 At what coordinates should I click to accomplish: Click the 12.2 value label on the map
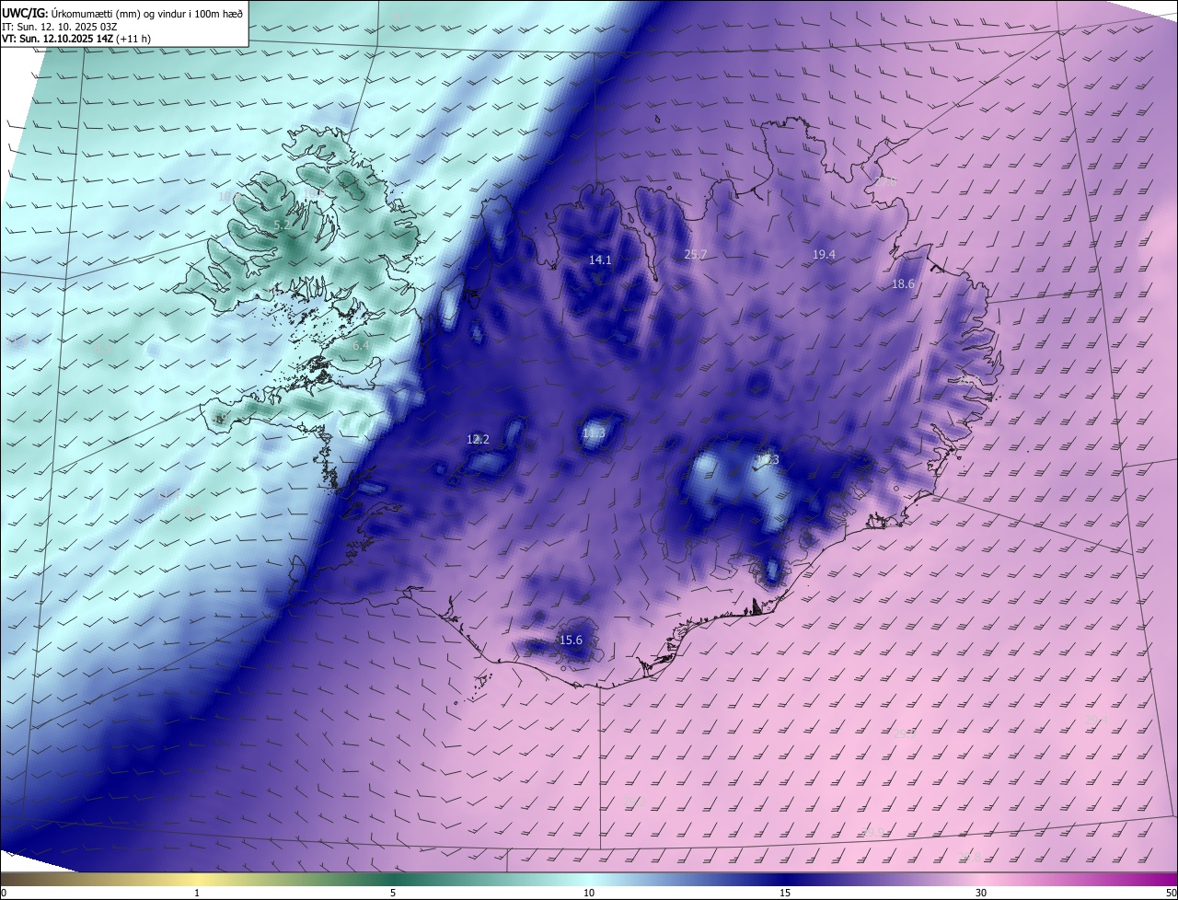pos(478,440)
